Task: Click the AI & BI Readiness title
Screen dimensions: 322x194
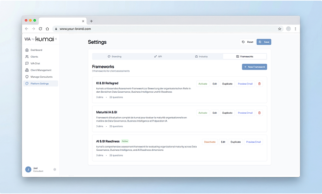Action: (x=108, y=141)
